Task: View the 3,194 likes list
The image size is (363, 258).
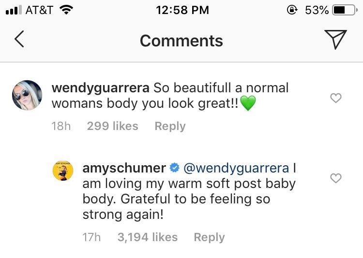Action: (x=148, y=237)
